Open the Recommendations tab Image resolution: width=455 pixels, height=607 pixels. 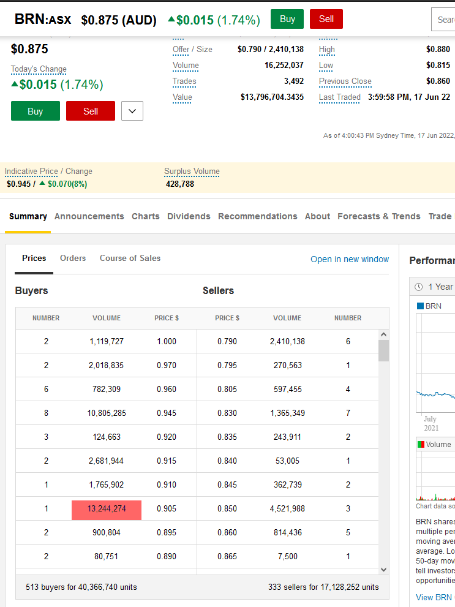coord(258,216)
